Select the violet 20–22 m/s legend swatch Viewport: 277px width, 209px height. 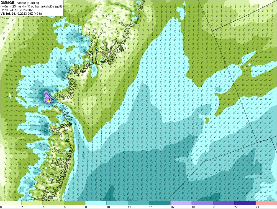224,203
